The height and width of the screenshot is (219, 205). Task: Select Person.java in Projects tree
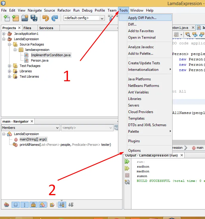click(40, 60)
